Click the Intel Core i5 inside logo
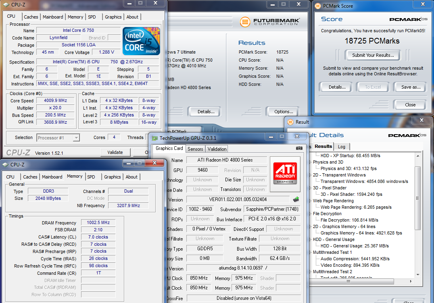Image resolution: width=434 pixels, height=303 pixels. (141, 41)
